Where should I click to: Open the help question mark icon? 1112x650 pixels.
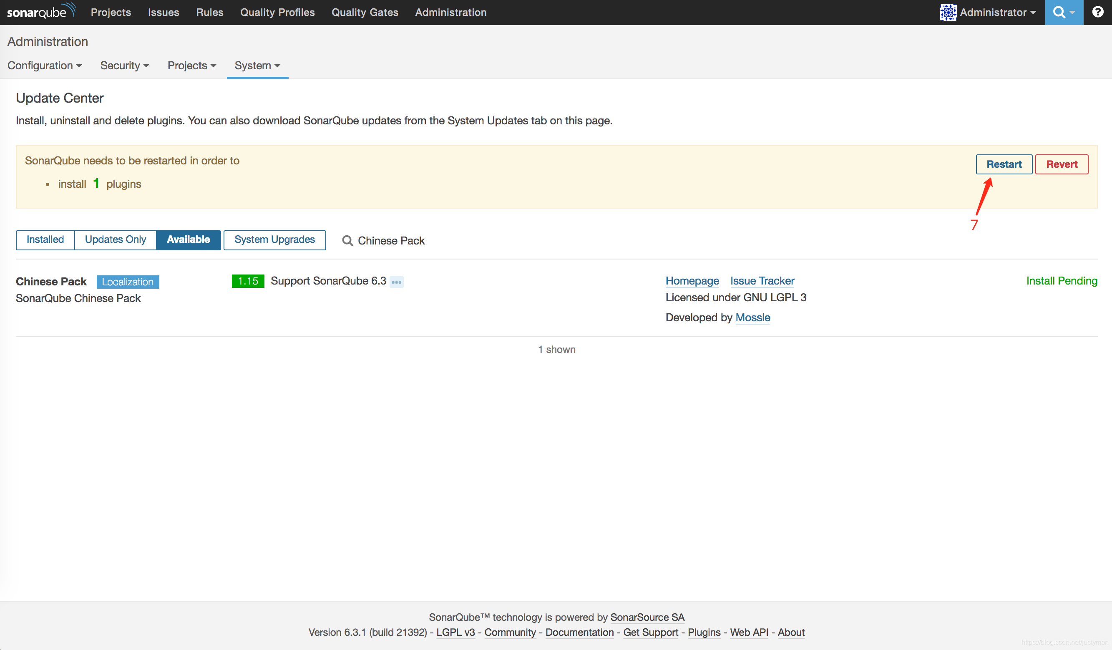pos(1097,12)
